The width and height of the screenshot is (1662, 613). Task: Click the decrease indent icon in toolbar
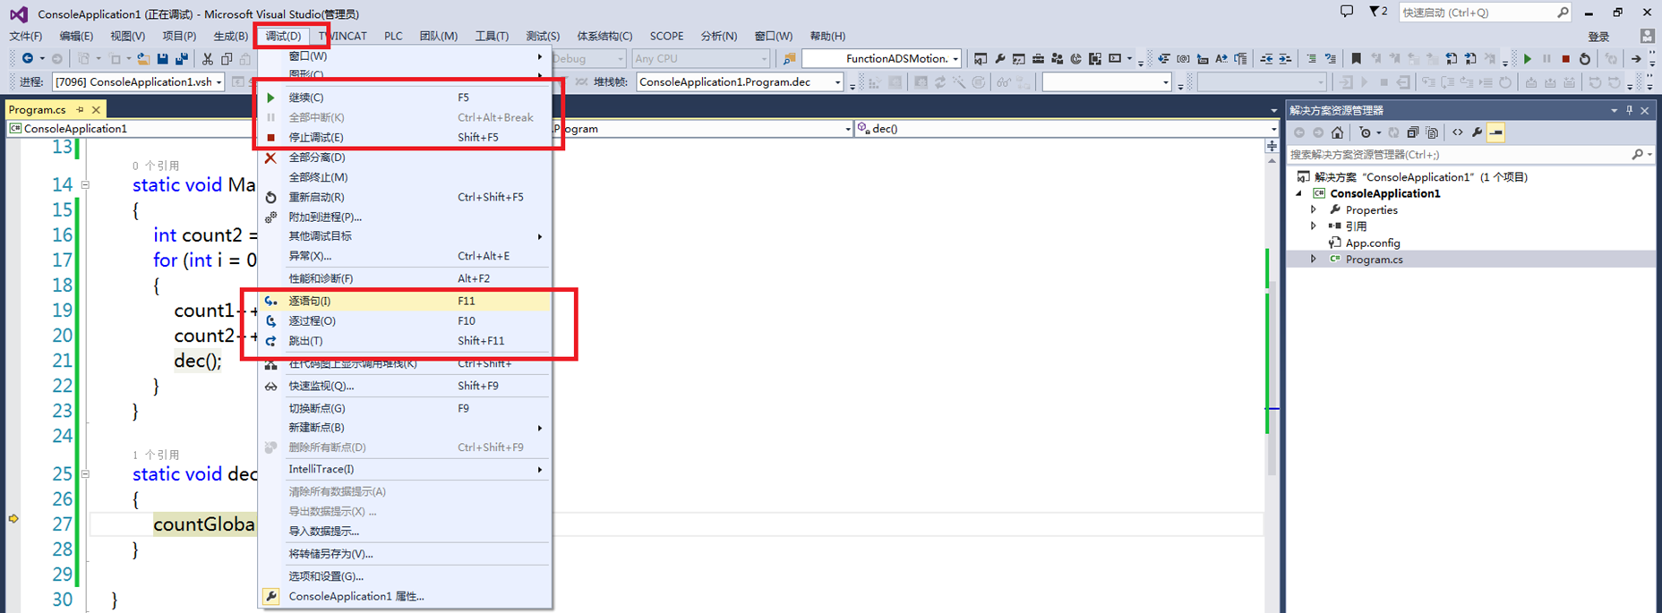1266,59
